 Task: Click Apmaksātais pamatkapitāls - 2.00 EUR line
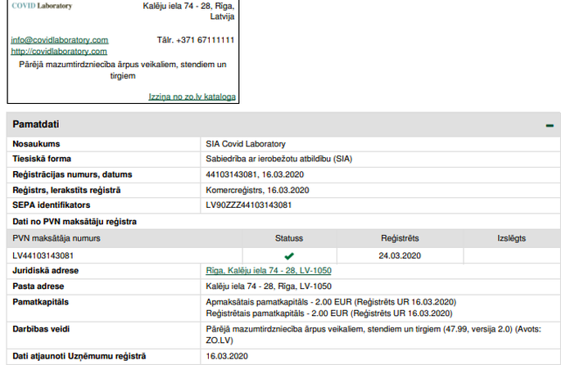[331, 302]
